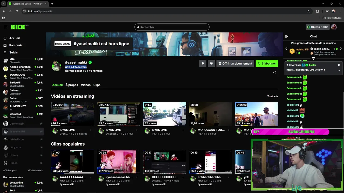Open a new Chrome tab
Image resolution: width=344 pixels, height=193 pixels.
coord(52,4)
